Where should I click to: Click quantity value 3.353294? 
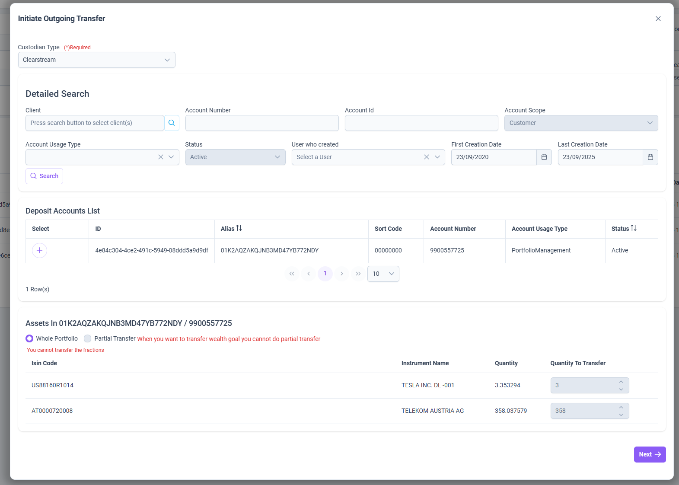click(x=507, y=385)
